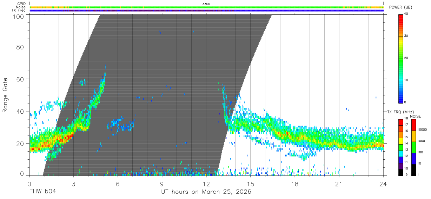Click the green swatch in the NOISE legend

[x=413, y=147]
